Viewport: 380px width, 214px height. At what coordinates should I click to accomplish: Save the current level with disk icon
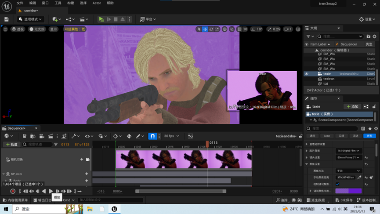click(x=6, y=19)
